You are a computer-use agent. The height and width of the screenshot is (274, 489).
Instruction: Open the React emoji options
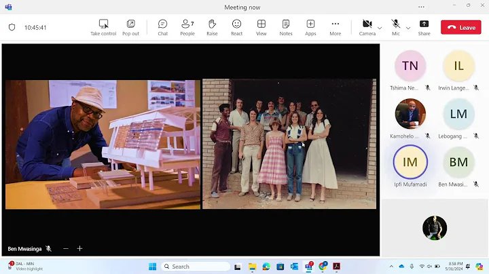tap(236, 24)
